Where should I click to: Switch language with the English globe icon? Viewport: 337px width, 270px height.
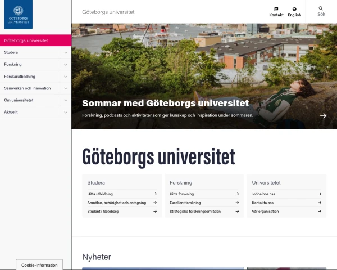point(294,9)
